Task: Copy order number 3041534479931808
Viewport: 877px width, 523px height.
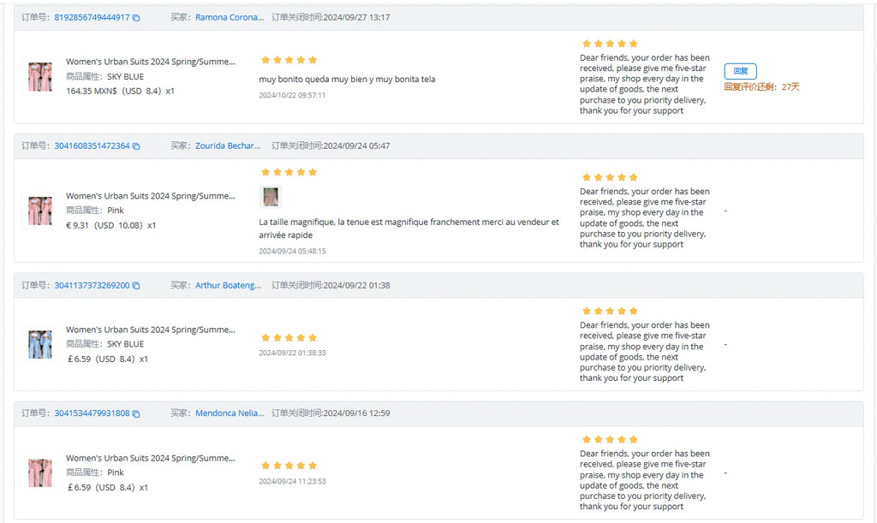Action: coord(136,413)
